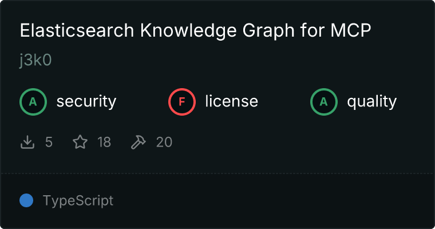435x229 pixels.
Task: Click the tools count 20
Action: (164, 142)
